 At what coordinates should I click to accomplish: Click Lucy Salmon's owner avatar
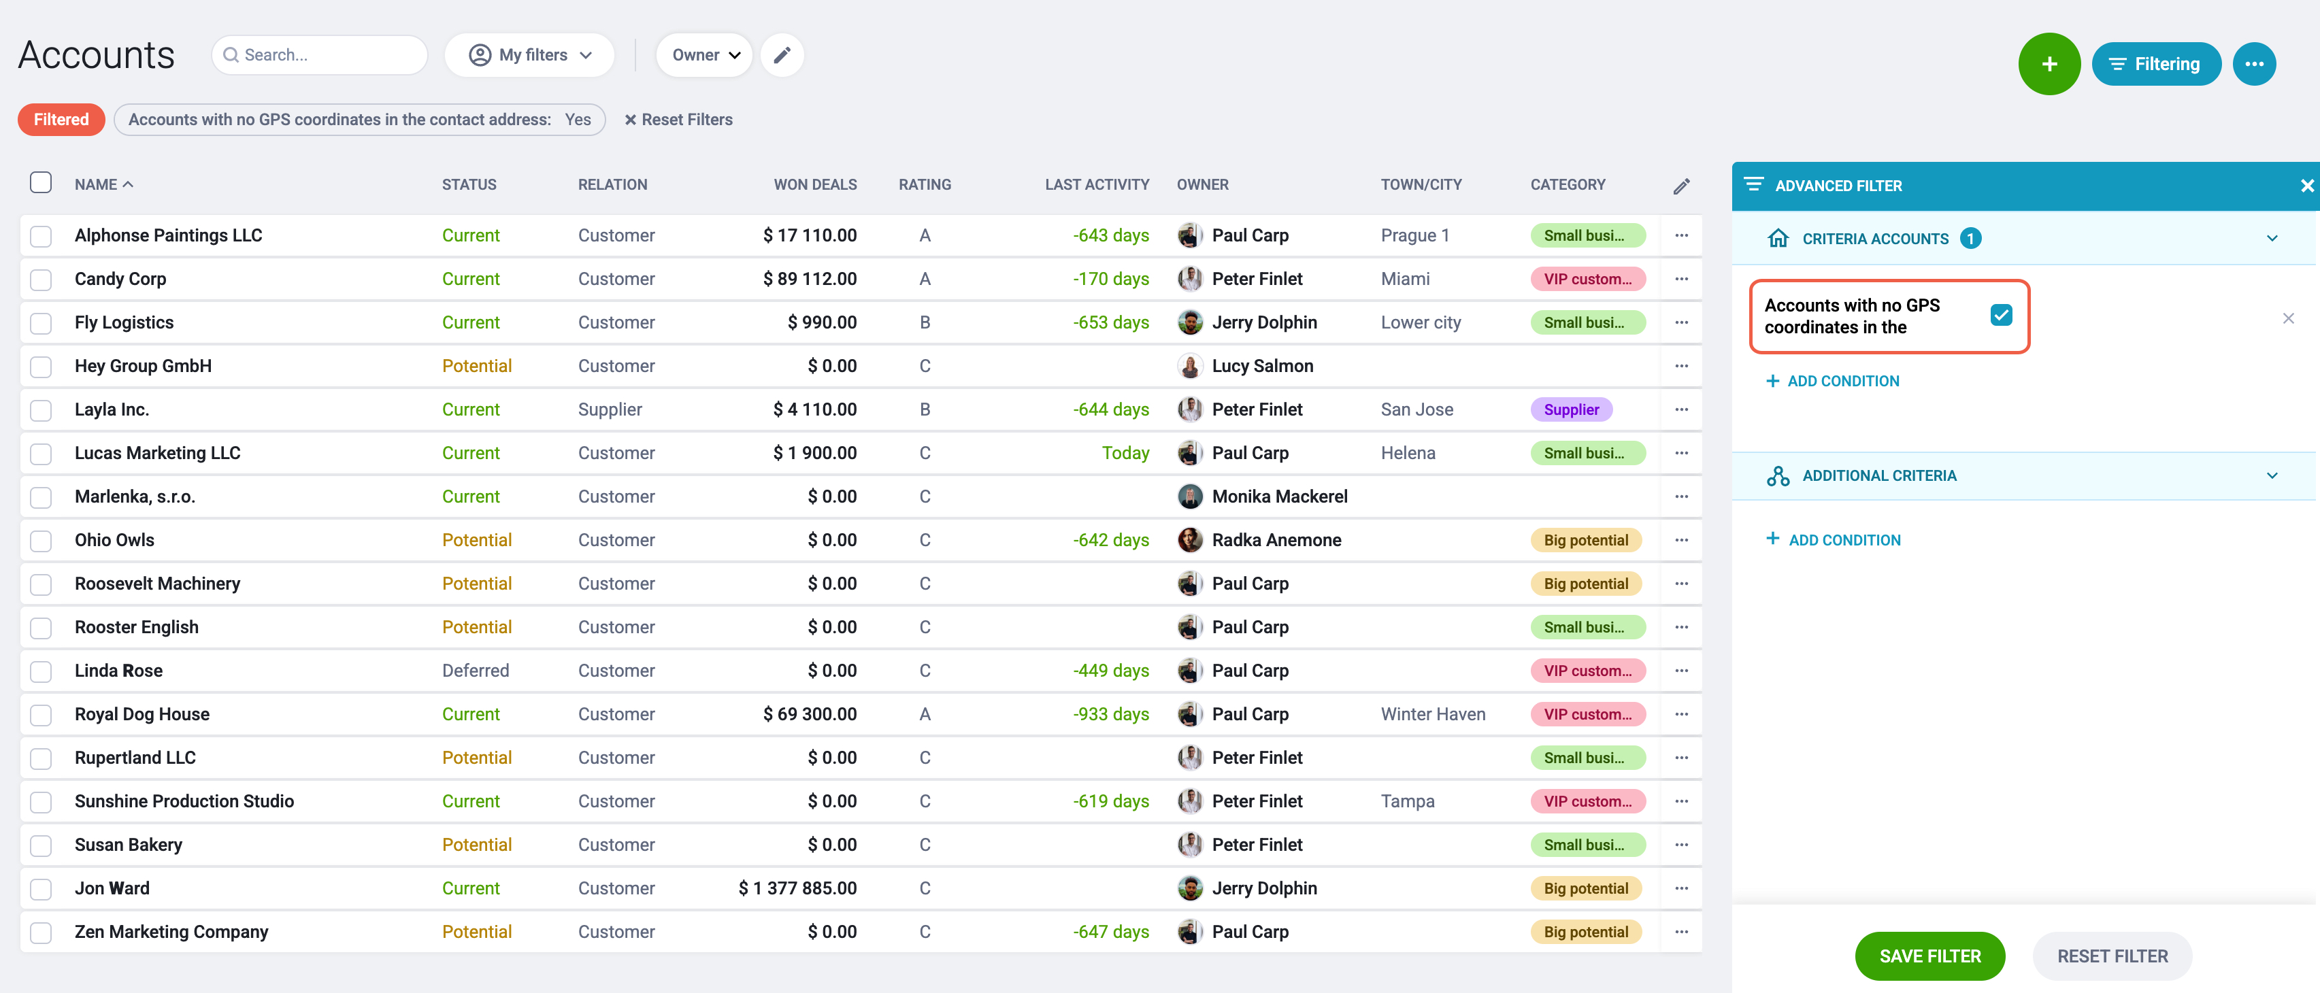pyautogui.click(x=1189, y=367)
